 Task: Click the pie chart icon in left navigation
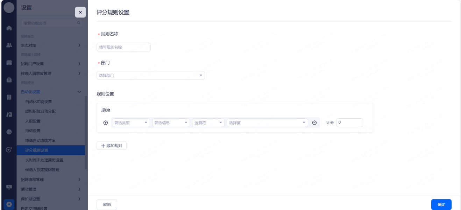pyautogui.click(x=9, y=132)
